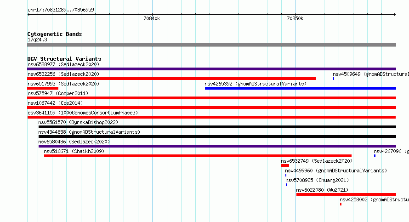Click the DGV Structural Variants track title
409x222 pixels.
[x=64, y=59]
